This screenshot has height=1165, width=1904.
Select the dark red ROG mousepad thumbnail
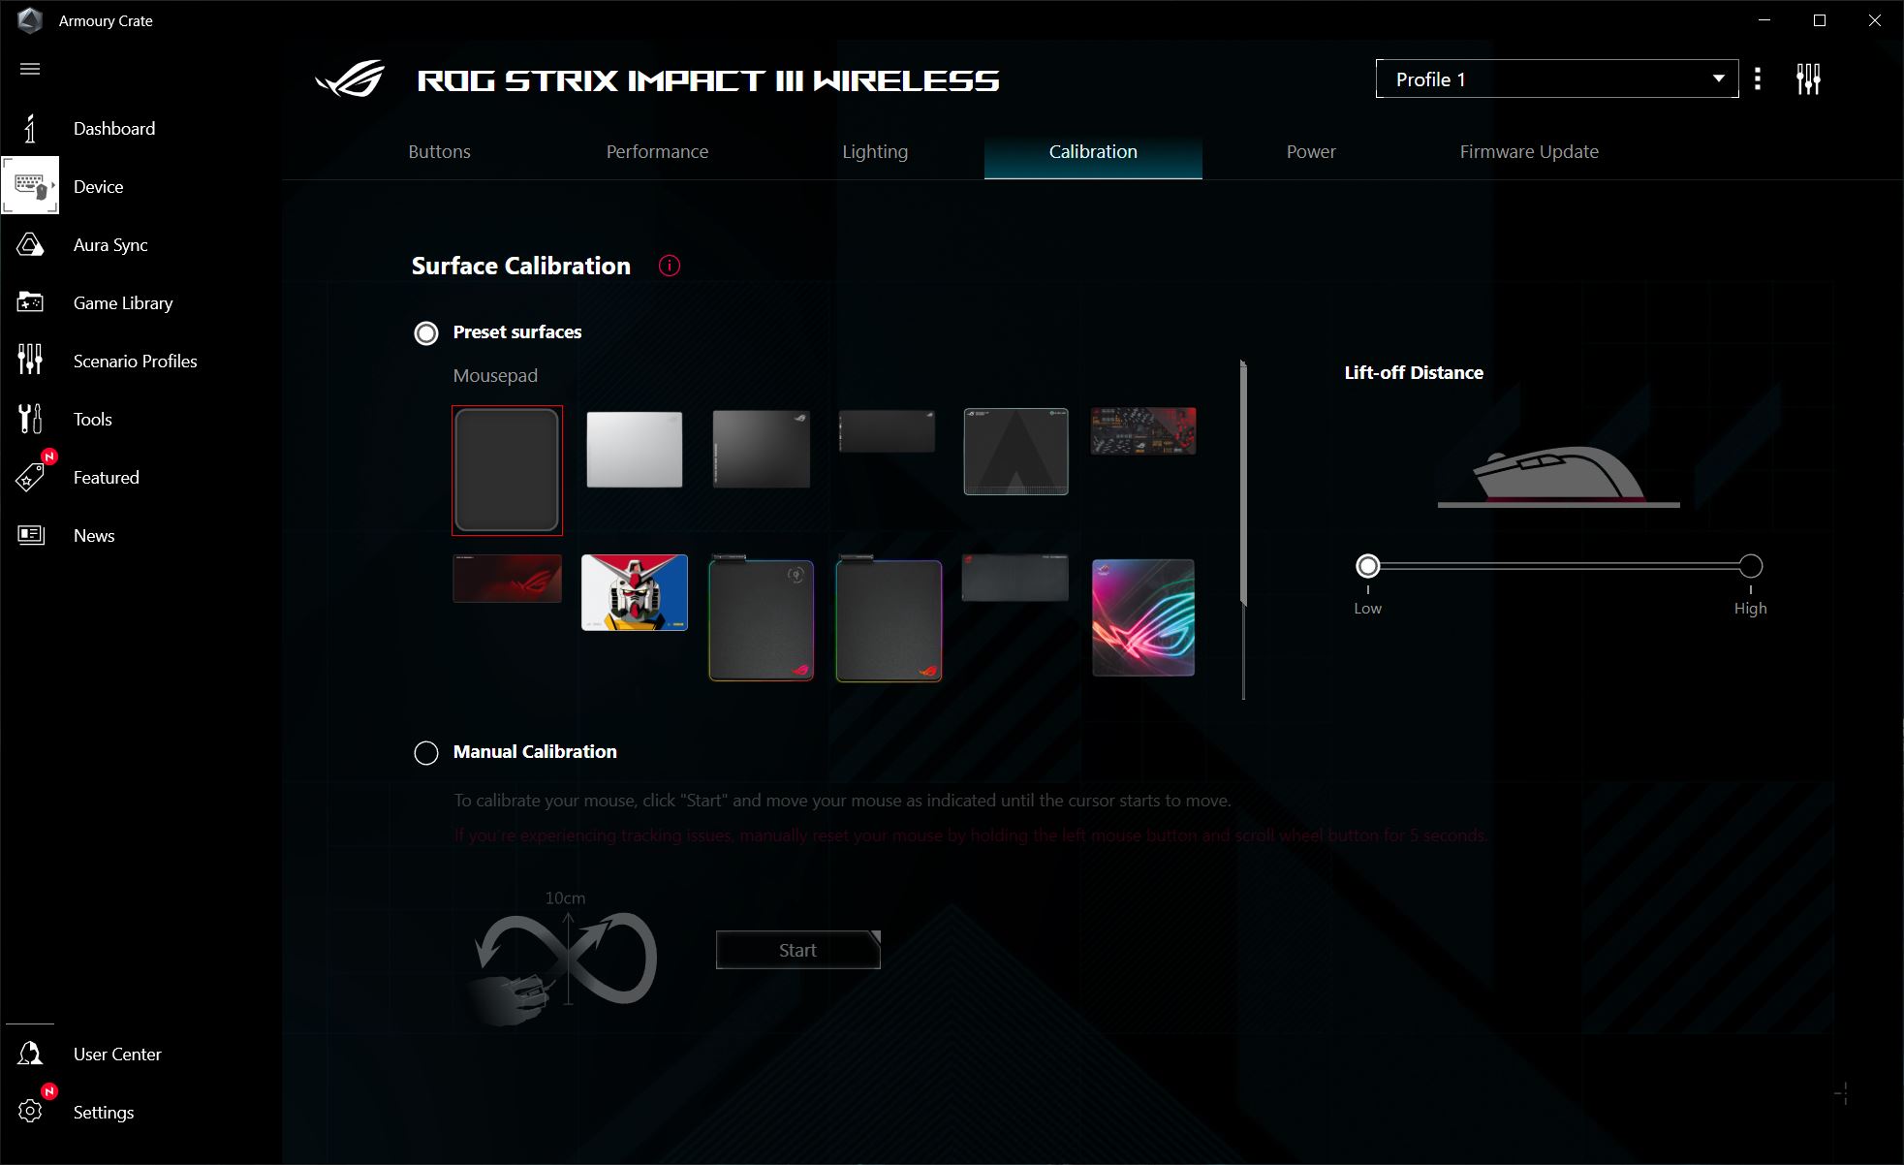pyautogui.click(x=507, y=578)
